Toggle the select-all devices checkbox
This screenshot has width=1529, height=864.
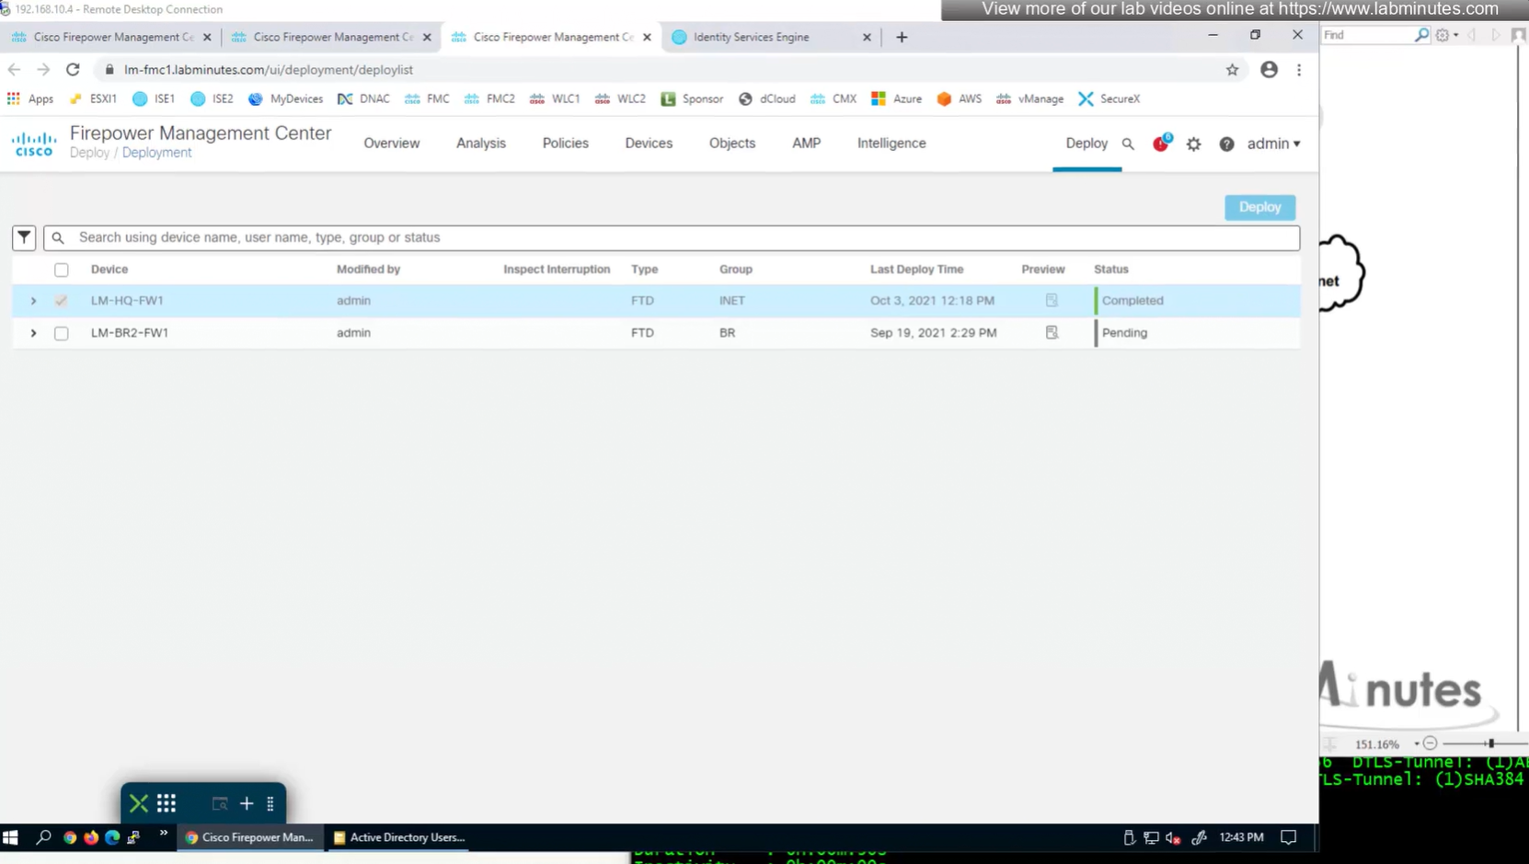(62, 270)
